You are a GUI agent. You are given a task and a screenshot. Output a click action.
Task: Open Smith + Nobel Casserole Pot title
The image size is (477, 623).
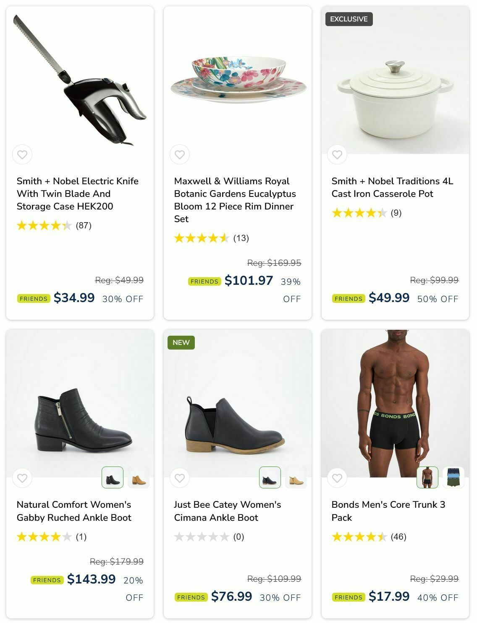pos(392,187)
